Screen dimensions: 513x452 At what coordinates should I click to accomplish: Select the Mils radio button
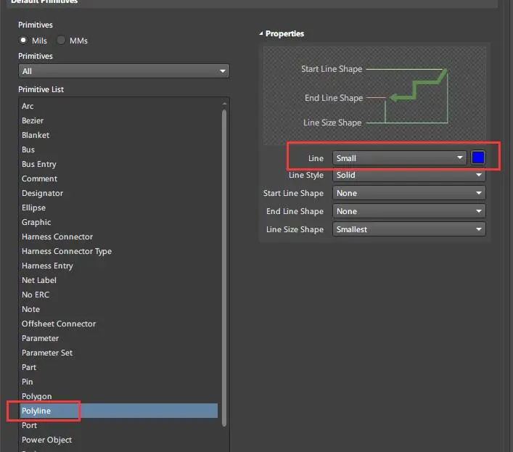click(24, 41)
